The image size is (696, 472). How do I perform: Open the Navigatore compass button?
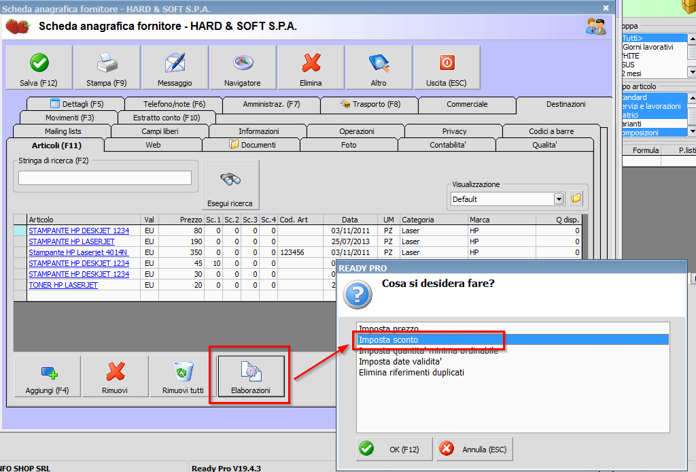(243, 67)
